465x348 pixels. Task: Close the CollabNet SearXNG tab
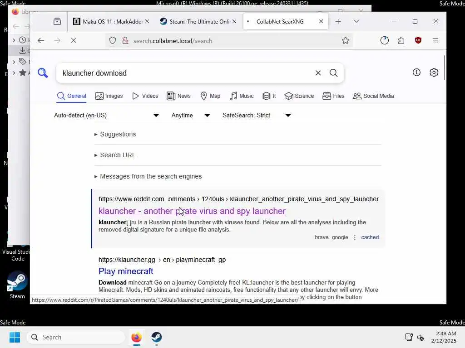[x=321, y=22]
